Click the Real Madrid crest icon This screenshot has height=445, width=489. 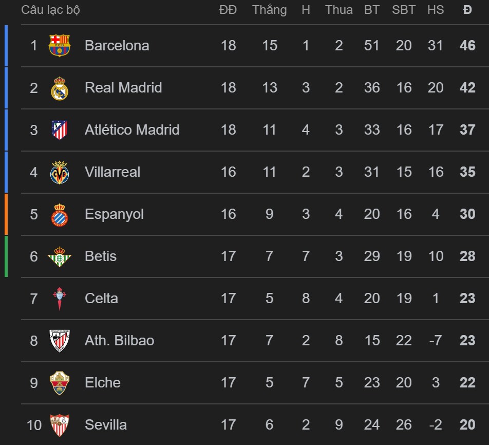coord(60,88)
